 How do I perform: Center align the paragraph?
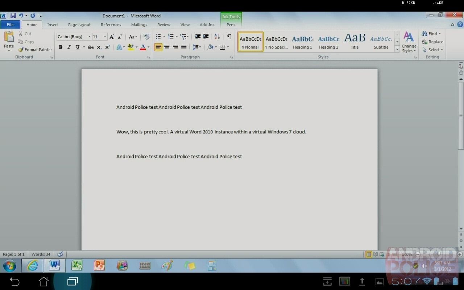pos(167,47)
